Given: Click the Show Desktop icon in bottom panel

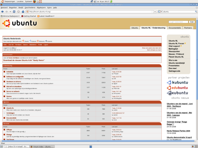Looking at the screenshot, I should point(1,146).
